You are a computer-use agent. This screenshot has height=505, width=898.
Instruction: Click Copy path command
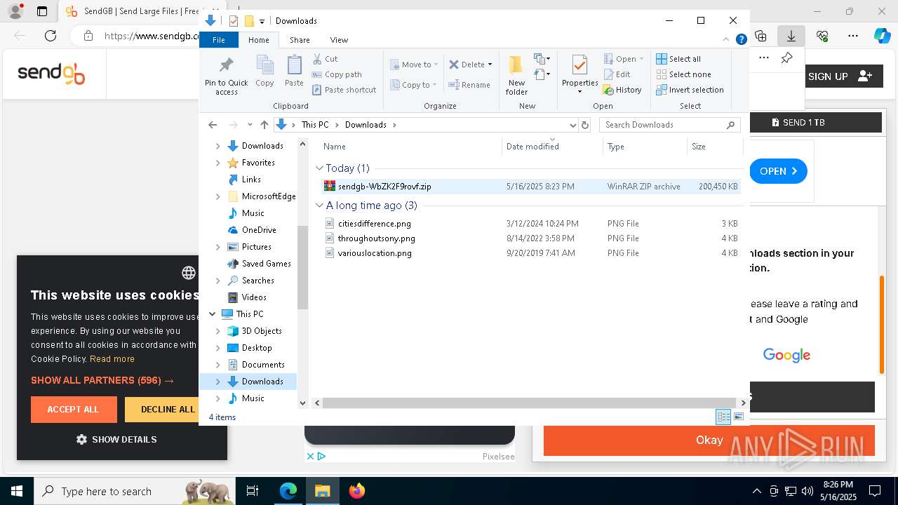(x=337, y=74)
